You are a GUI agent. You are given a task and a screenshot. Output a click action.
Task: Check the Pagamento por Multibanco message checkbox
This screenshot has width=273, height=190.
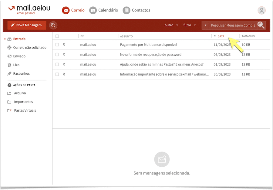tap(57, 45)
